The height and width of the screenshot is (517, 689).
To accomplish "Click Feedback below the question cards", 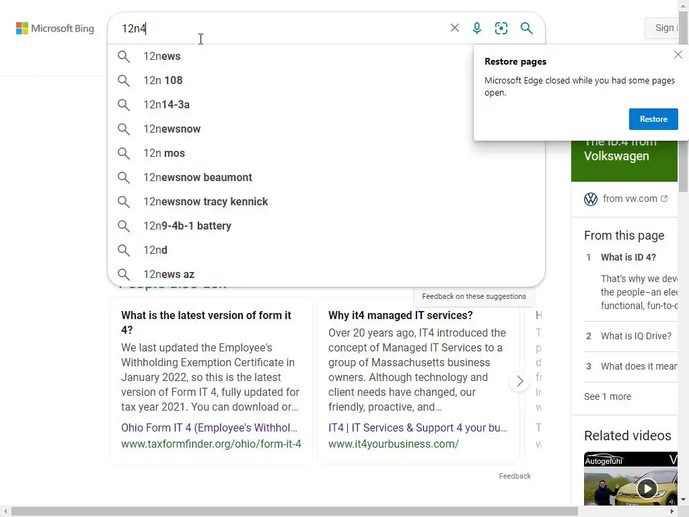I will click(x=515, y=476).
